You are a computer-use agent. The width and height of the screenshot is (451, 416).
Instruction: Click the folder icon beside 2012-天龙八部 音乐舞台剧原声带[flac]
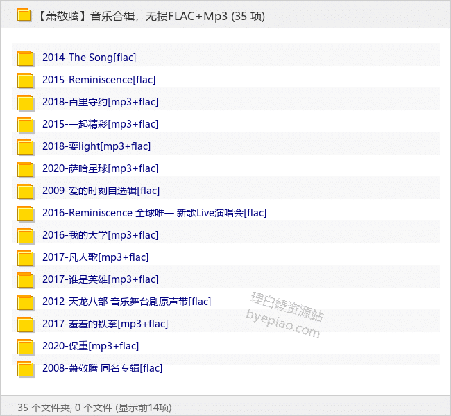pyautogui.click(x=26, y=303)
